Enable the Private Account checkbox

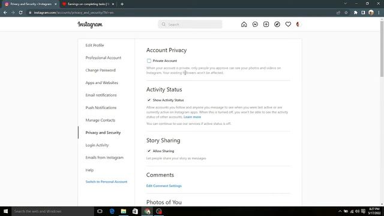(x=149, y=61)
